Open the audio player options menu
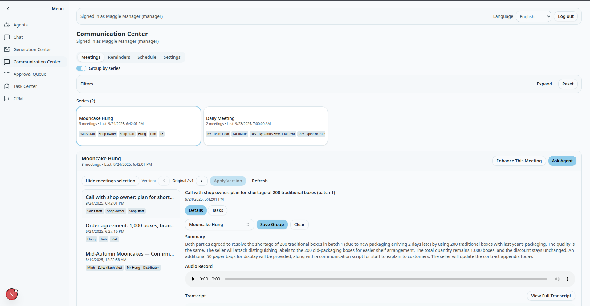 pos(567,279)
